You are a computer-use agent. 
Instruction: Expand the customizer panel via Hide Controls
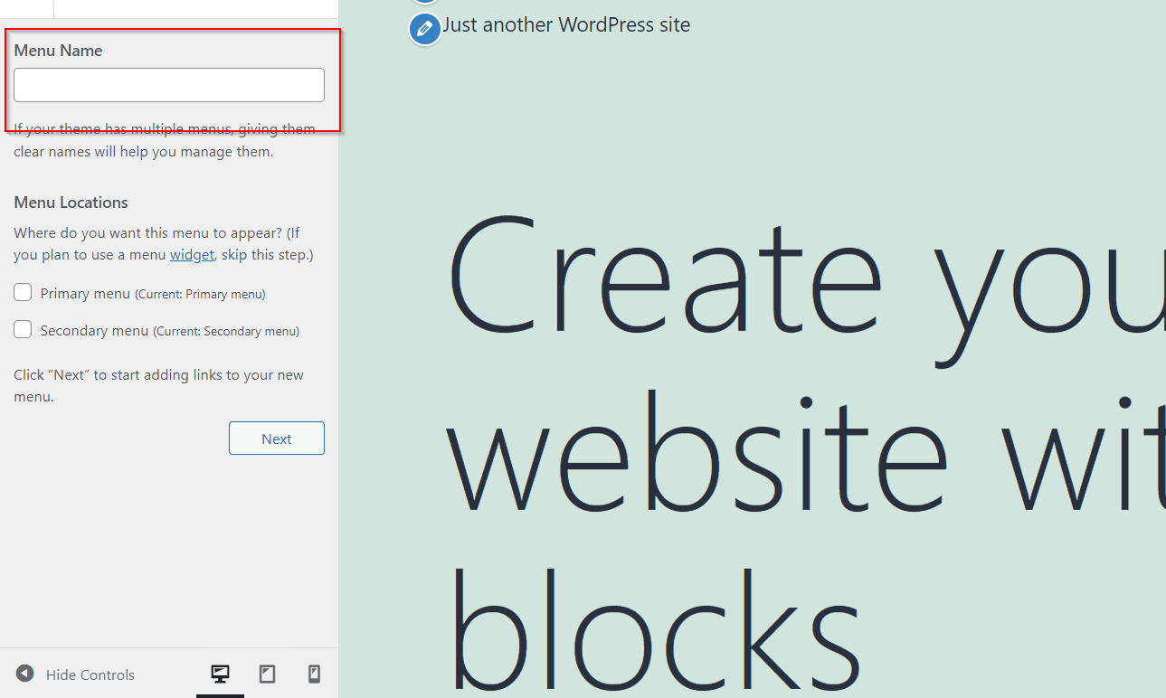(89, 674)
